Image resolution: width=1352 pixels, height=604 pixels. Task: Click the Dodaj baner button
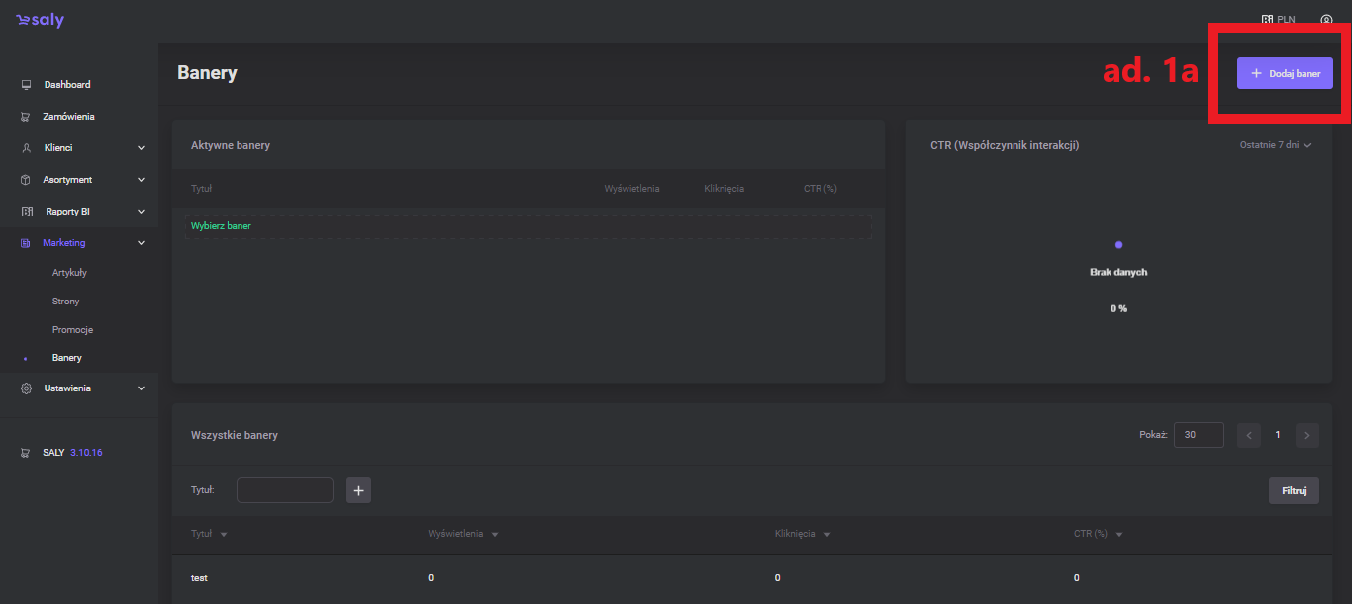click(x=1284, y=73)
